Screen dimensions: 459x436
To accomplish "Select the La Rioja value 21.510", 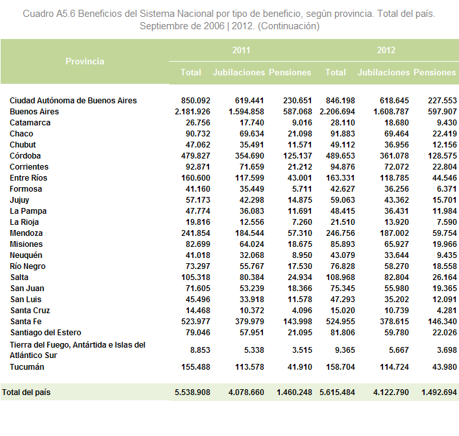I will pos(343,222).
